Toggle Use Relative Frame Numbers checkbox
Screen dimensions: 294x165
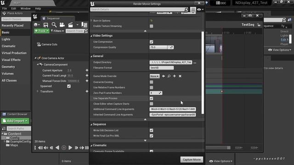click(x=151, y=88)
